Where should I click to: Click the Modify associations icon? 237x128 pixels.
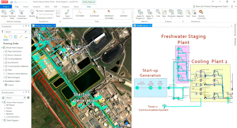(x=32, y=13)
